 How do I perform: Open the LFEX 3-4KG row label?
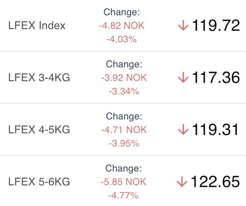[x=39, y=77]
